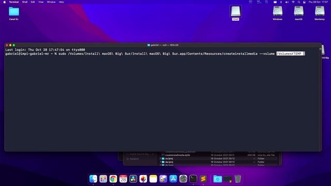Close the Terminal window with red button
This screenshot has width=331, height=186.
click(7, 45)
